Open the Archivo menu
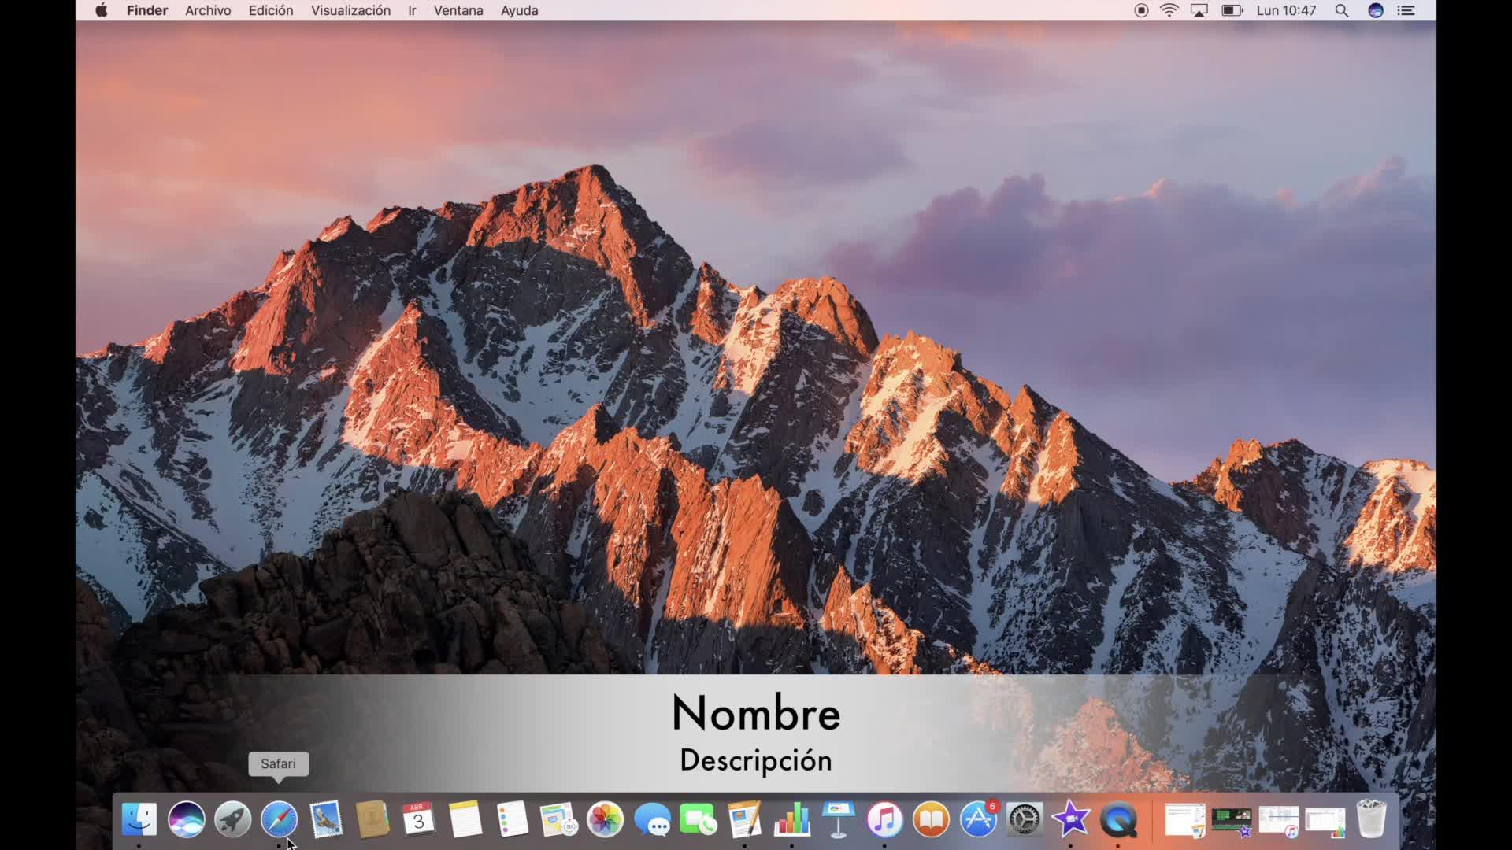 tap(208, 10)
